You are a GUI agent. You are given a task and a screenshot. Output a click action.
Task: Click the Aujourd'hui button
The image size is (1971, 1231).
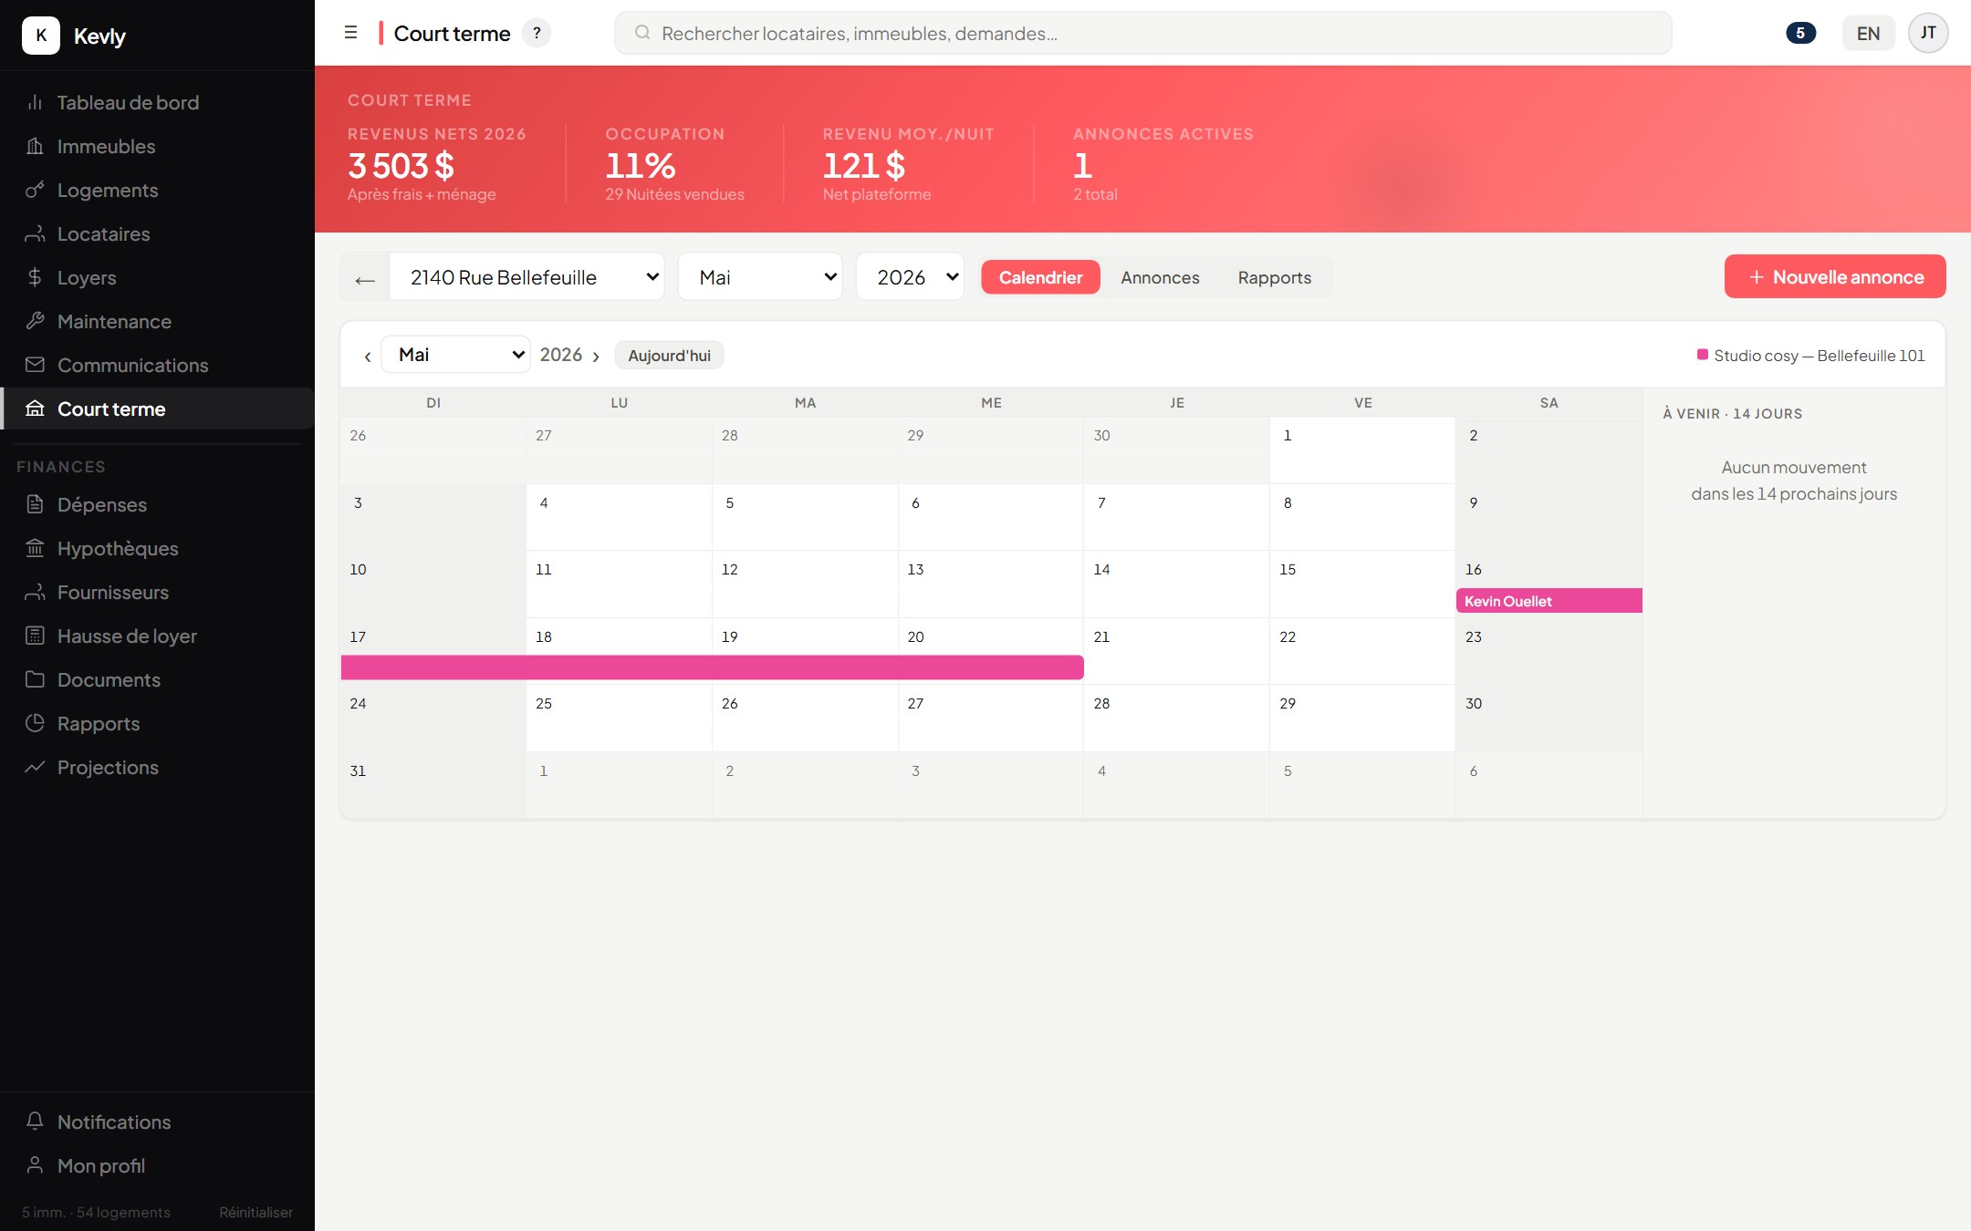(669, 356)
